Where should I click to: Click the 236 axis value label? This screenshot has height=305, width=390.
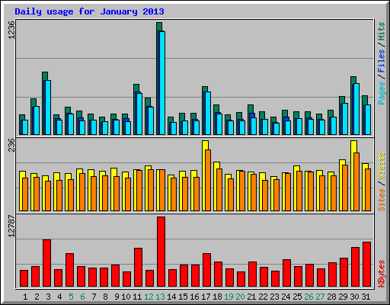point(11,145)
